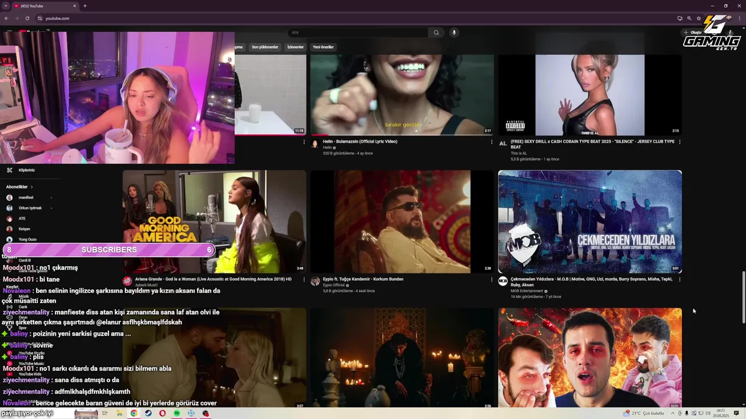Open Opera from the taskbar
The image size is (746, 419).
163,413
